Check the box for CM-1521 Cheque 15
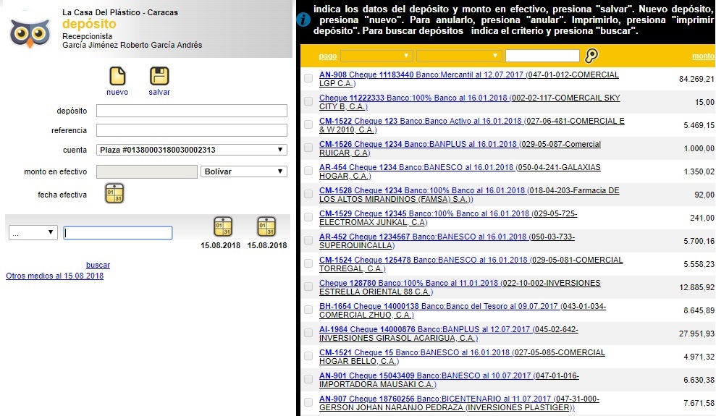This screenshot has height=416, width=716. (x=308, y=356)
